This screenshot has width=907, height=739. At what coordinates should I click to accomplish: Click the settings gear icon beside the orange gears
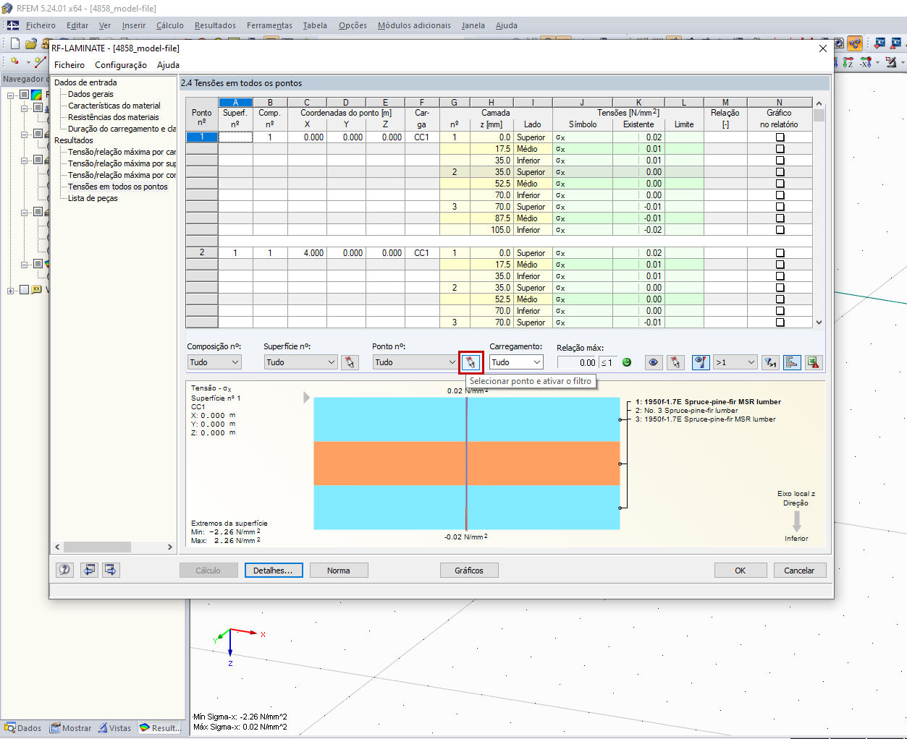click(x=839, y=43)
